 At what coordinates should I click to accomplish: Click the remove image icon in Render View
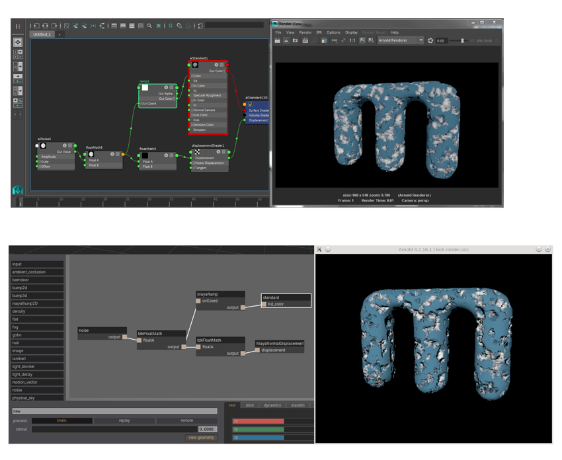(x=371, y=40)
